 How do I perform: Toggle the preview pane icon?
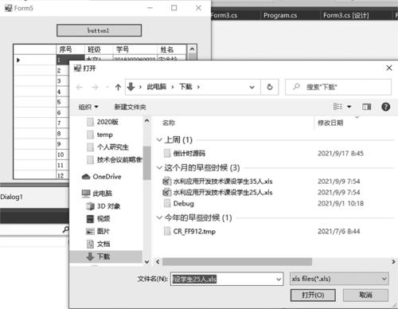click(367, 107)
